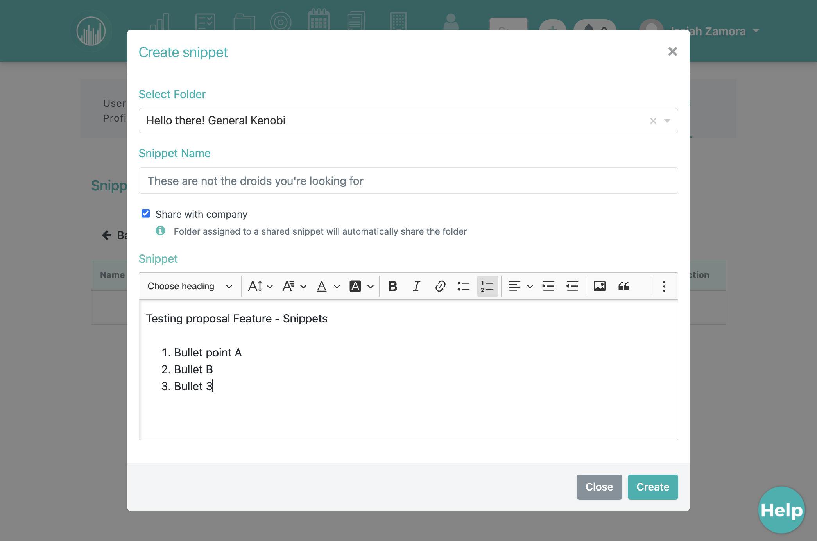Screen dimensions: 817x541
Task: Open the person icon in top navigation
Action: tap(450, 22)
